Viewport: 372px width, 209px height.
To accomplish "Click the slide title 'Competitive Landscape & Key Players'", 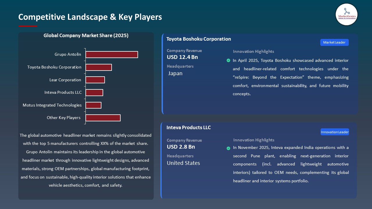I will [90, 17].
